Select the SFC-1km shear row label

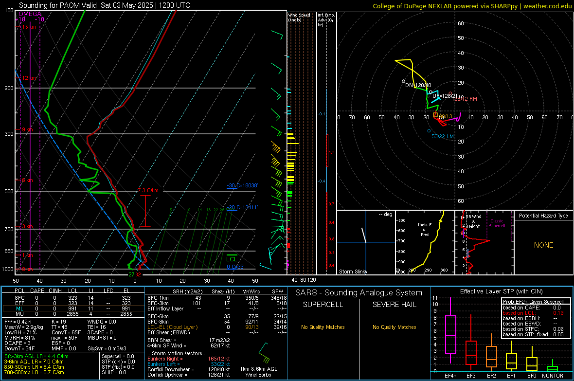point(158,298)
